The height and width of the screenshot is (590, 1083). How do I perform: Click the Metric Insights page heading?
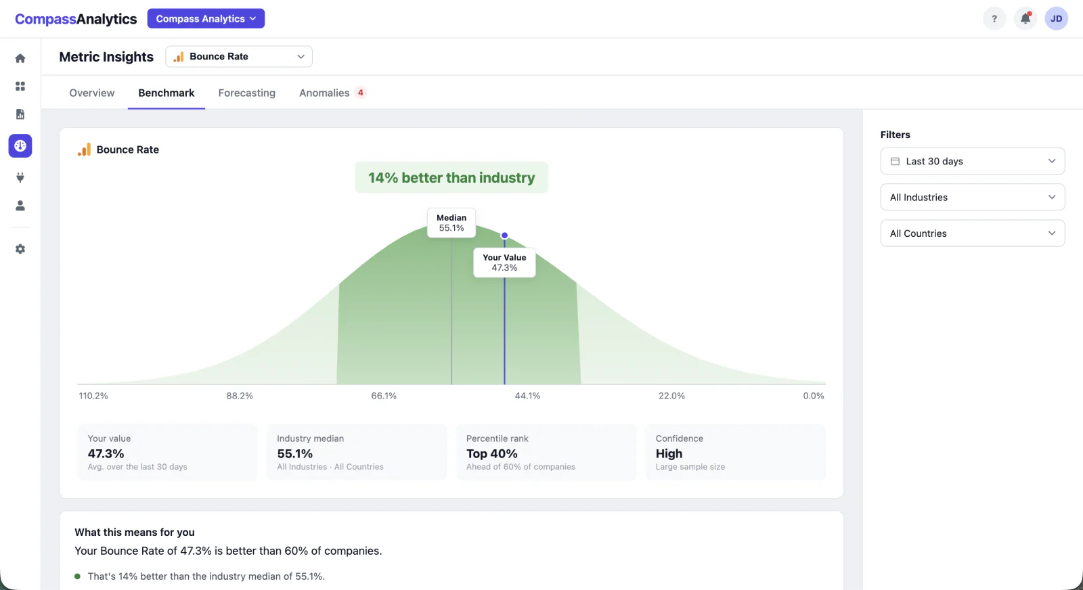[x=106, y=57]
